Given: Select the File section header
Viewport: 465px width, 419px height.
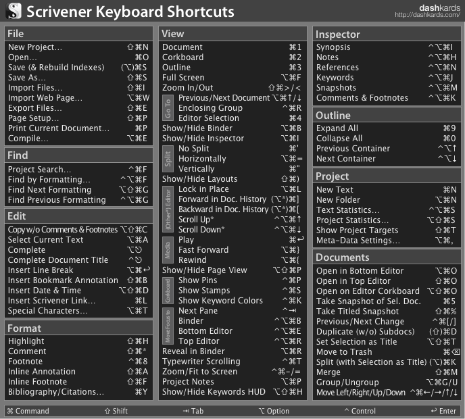Looking at the screenshot, I should coord(78,34).
